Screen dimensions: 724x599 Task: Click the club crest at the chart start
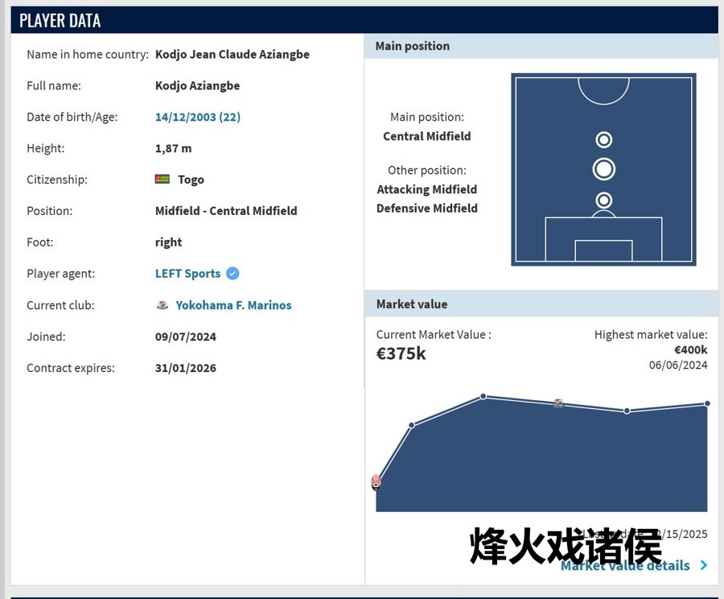pos(376,482)
